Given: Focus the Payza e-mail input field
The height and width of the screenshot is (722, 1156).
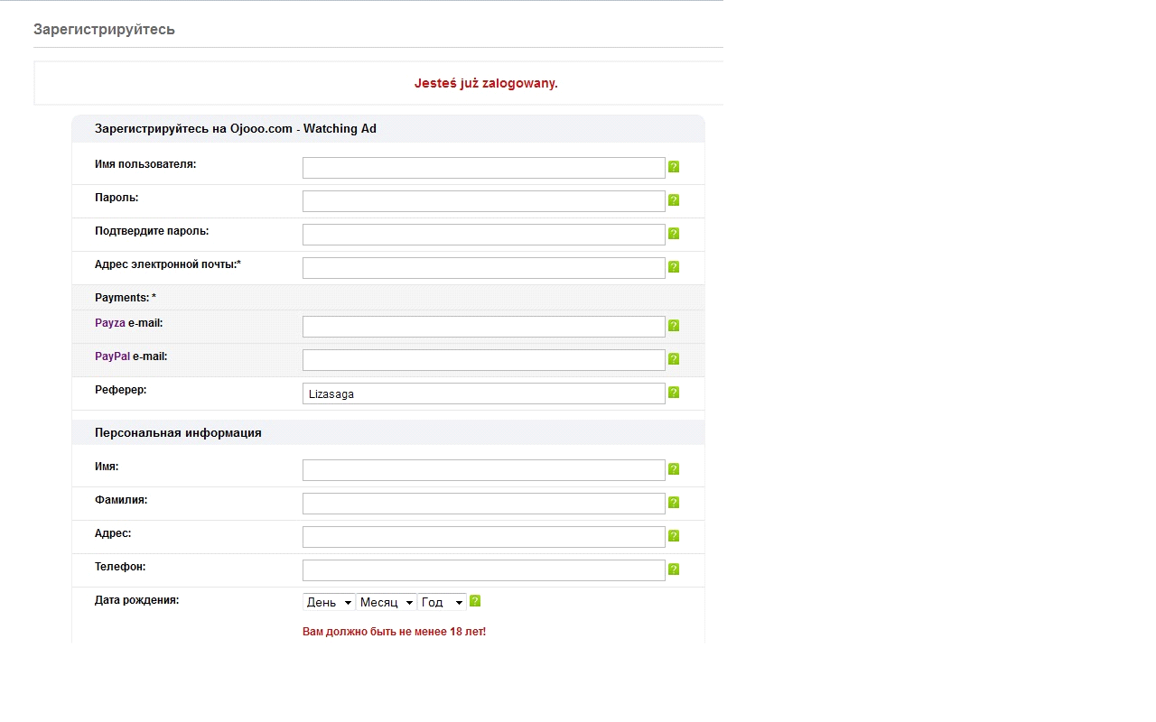Looking at the screenshot, I should click(x=484, y=327).
